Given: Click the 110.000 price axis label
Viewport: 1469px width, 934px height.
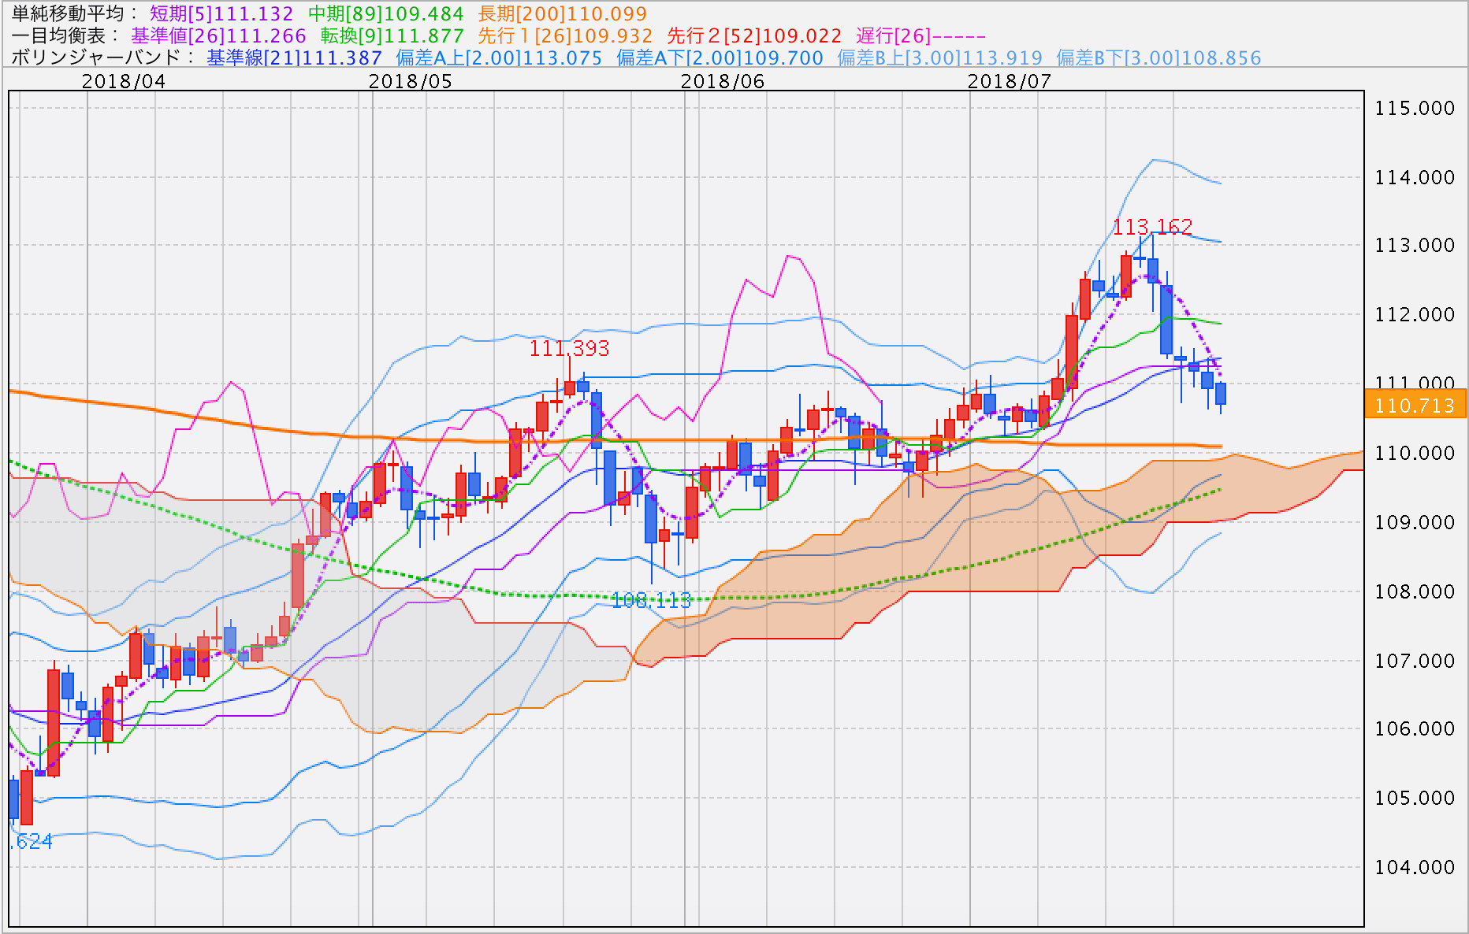Looking at the screenshot, I should pyautogui.click(x=1415, y=454).
